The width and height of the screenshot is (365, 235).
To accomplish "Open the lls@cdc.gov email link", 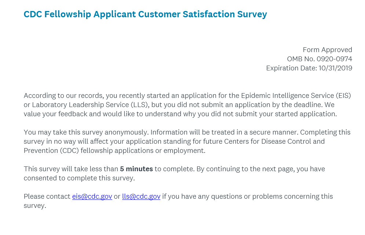I will [141, 197].
